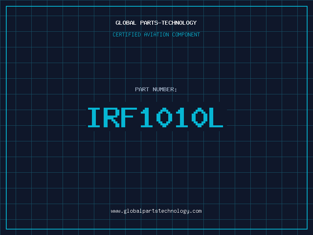Viewport: 313px width, 235px height.
Task: Click the word PART in the label
Action: tap(141, 89)
